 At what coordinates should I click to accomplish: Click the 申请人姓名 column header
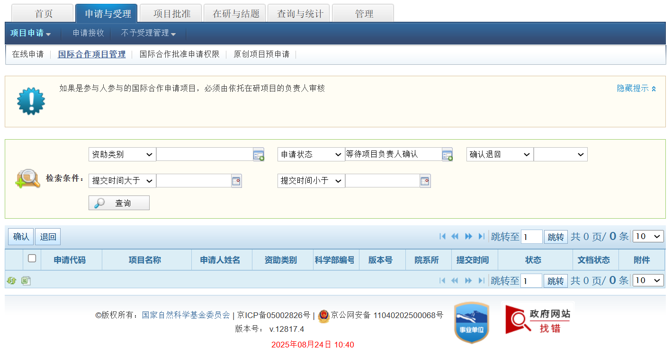coord(222,260)
